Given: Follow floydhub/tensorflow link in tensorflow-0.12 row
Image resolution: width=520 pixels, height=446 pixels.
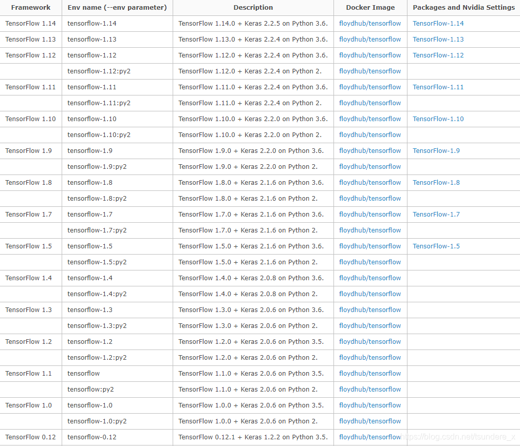Looking at the screenshot, I should [x=370, y=437].
